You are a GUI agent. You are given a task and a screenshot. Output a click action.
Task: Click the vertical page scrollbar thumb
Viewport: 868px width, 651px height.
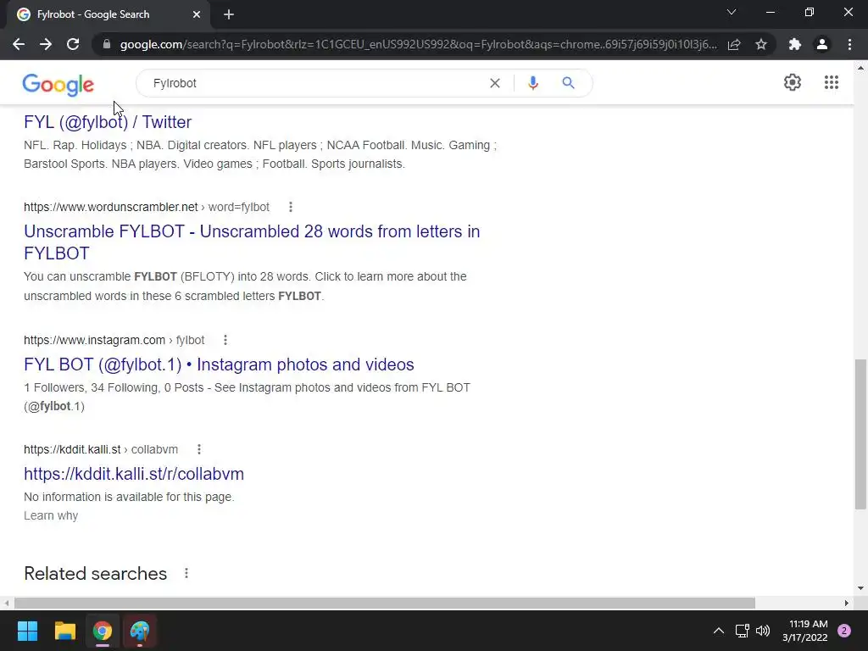pos(860,434)
